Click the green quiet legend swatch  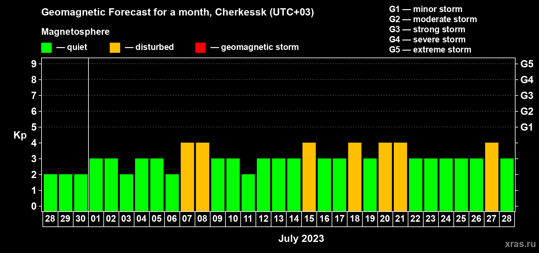pos(46,47)
